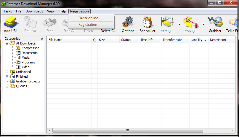Sort by Last Try column header

pos(199,40)
